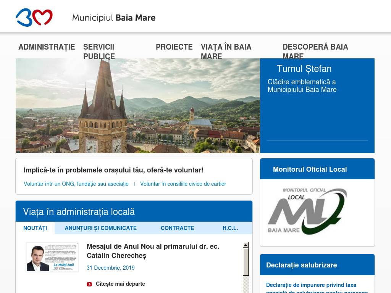Click the Baia Mare heart logo
Viewport: 391px width, 293px height.
34,17
